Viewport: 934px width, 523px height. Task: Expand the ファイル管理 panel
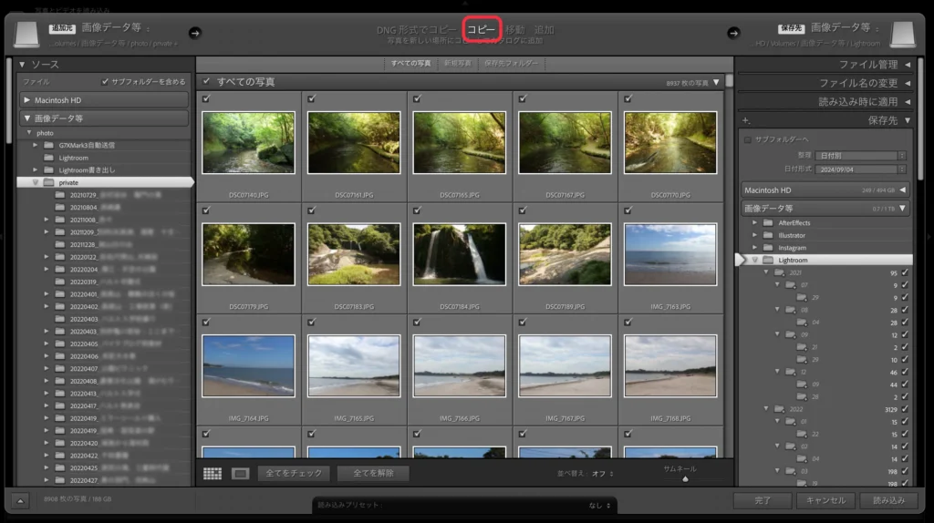pyautogui.click(x=826, y=65)
